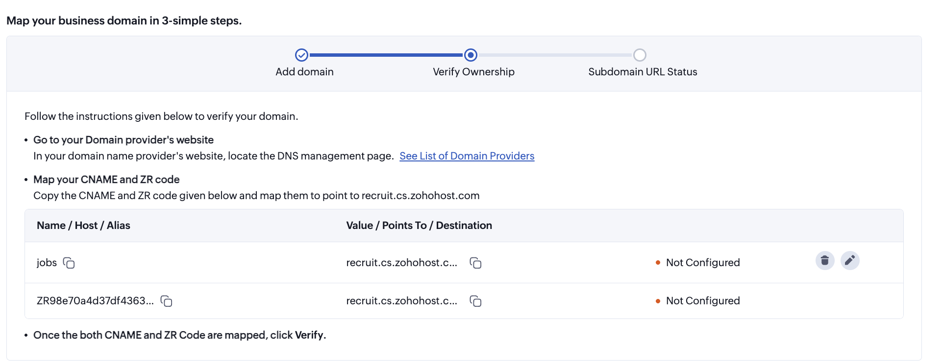Viewport: 943px width, 364px height.
Task: Click the Not Configured status for jobs
Action: click(702, 263)
